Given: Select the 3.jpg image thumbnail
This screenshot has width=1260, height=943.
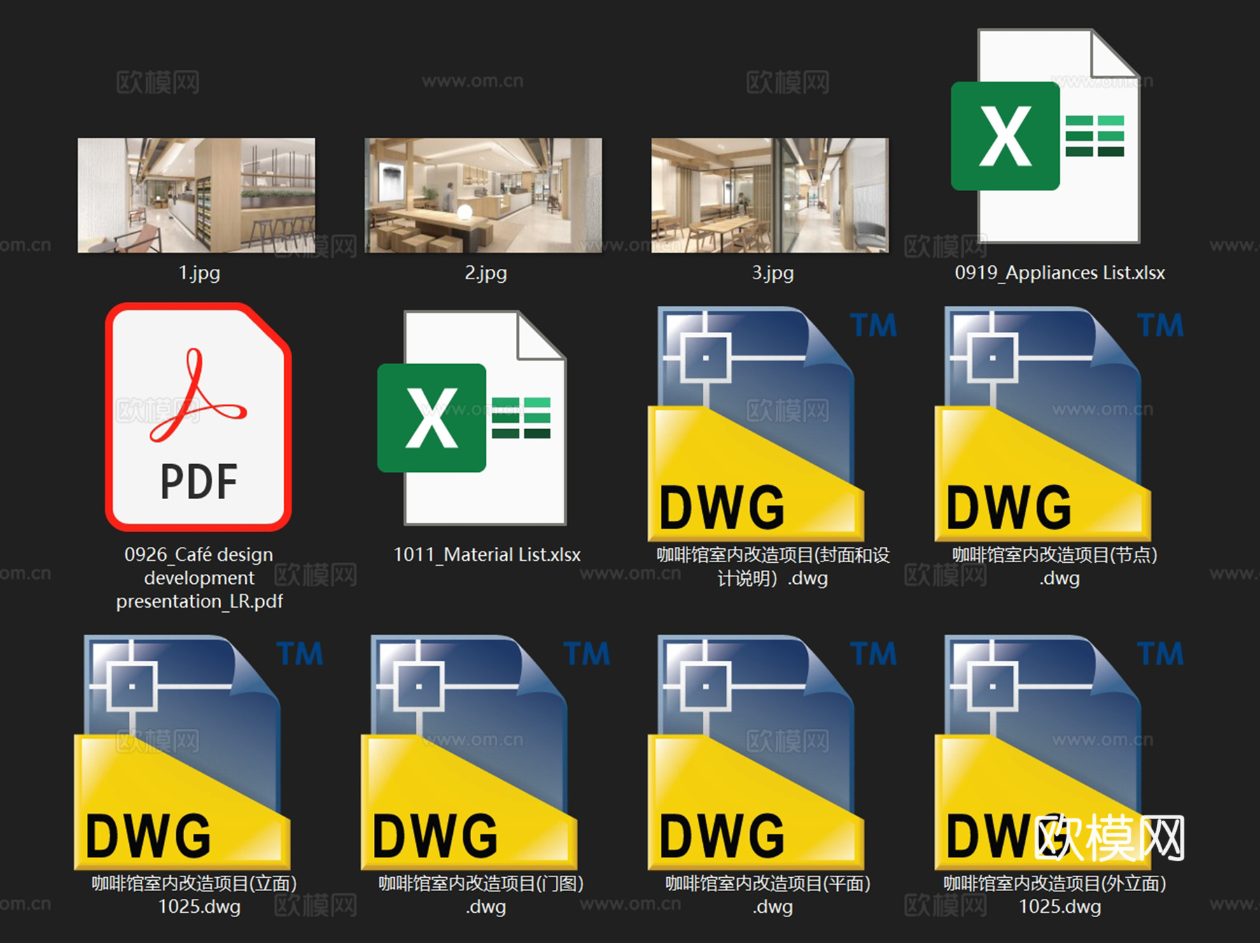Looking at the screenshot, I should coord(770,195).
